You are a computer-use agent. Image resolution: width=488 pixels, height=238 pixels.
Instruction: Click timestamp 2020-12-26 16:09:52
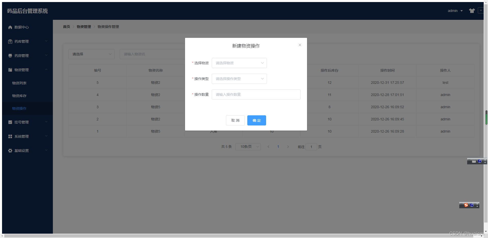coord(387,107)
